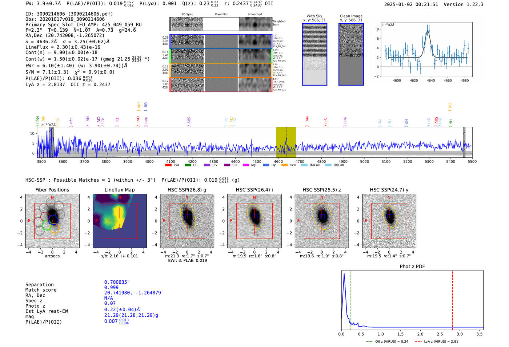Click the S/N = 7.1(±1.3) text
Screen dimensions: 509x347
47,72
